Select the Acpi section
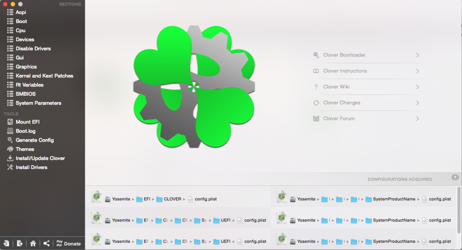The height and width of the screenshot is (250, 462). (21, 12)
